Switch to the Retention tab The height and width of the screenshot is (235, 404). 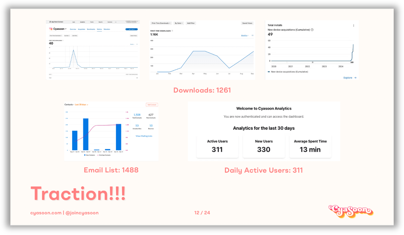coord(107,29)
